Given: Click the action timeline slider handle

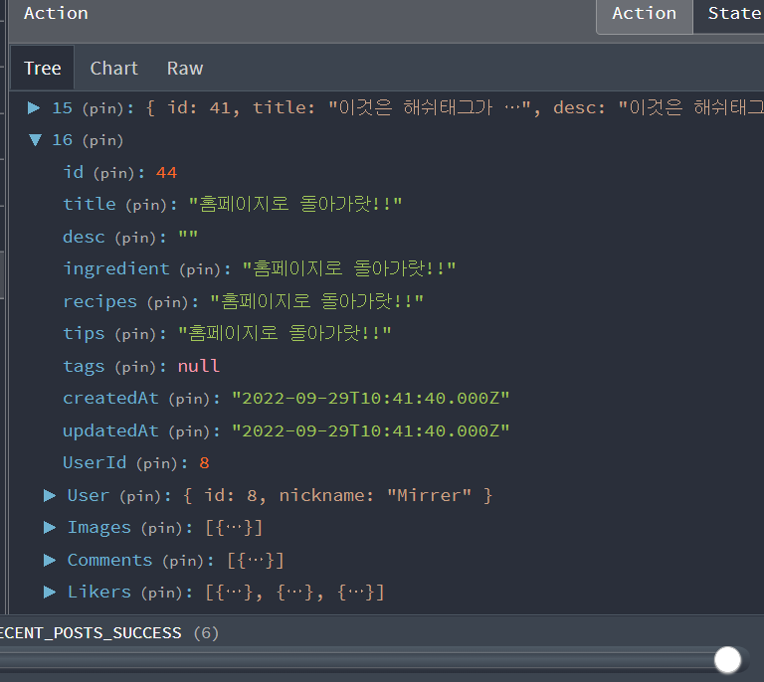Looking at the screenshot, I should [727, 660].
